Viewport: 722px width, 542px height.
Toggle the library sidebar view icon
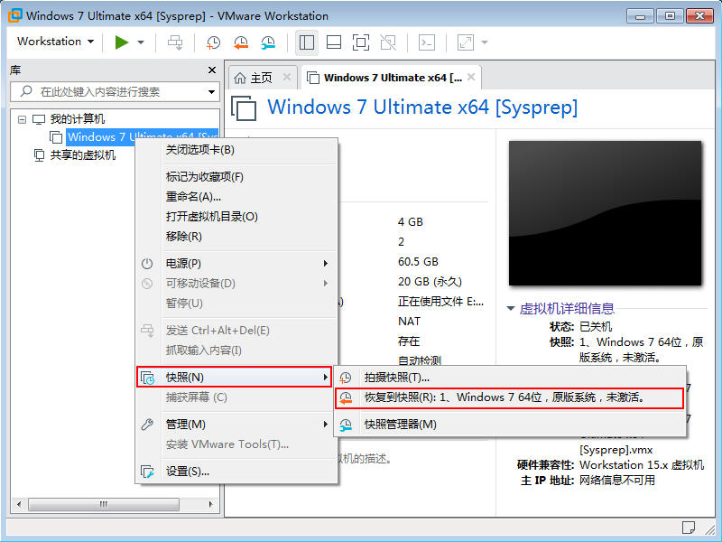(x=306, y=42)
